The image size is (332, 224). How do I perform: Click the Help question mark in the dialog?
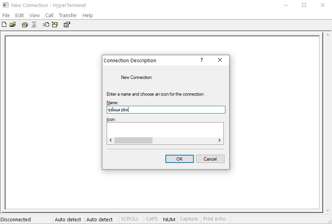(x=201, y=60)
